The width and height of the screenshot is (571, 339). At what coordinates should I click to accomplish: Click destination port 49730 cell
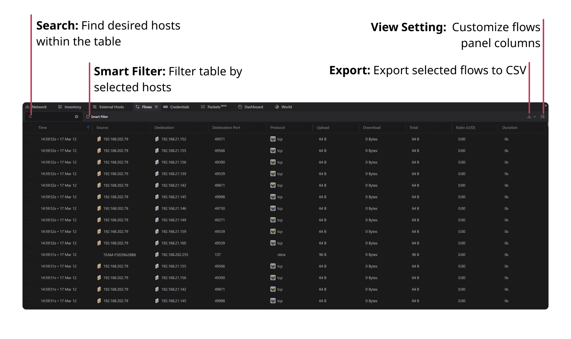tap(220, 209)
